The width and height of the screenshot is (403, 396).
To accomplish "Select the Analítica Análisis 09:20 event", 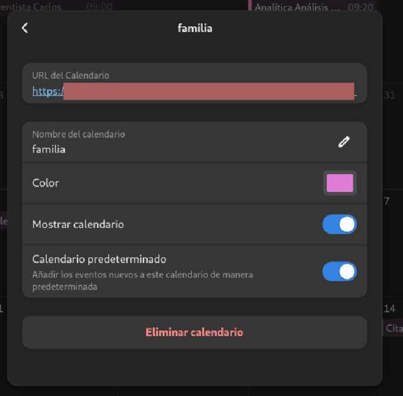I will (313, 7).
